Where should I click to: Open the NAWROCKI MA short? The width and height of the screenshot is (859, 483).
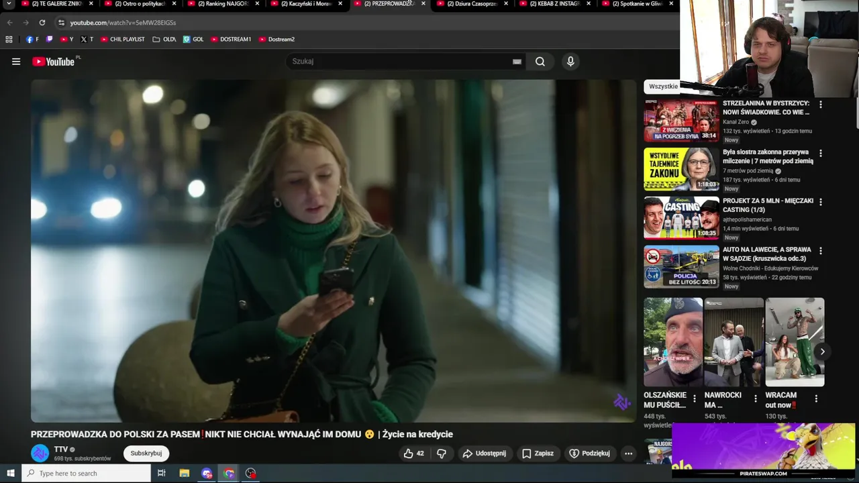[x=734, y=342]
